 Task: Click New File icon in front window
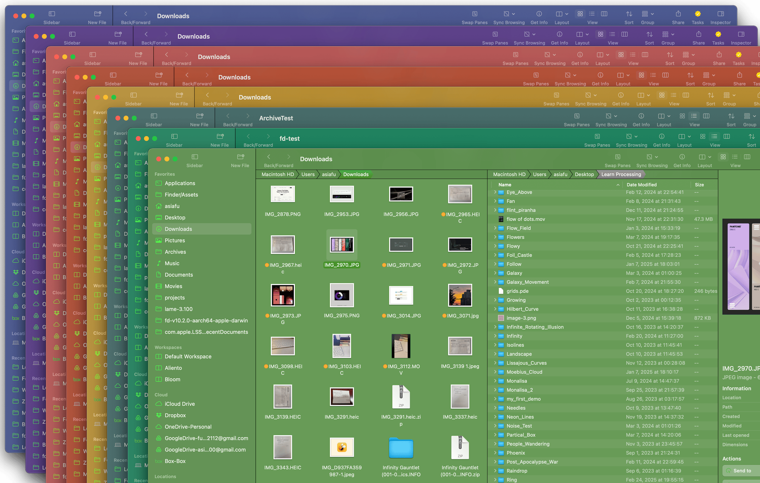pos(240,157)
